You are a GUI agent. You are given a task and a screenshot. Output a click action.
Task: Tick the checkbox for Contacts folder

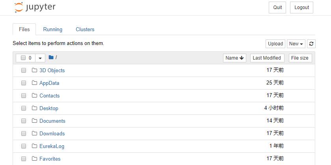click(x=24, y=96)
